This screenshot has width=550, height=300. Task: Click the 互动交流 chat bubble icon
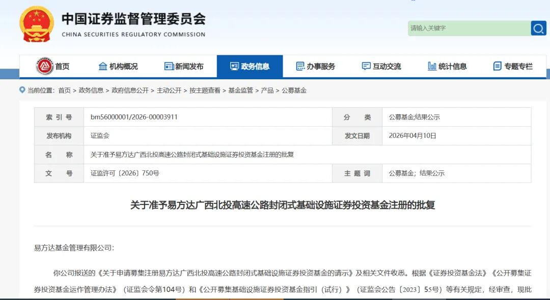(366, 66)
